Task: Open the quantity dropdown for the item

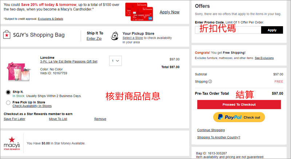Action: 115,60
